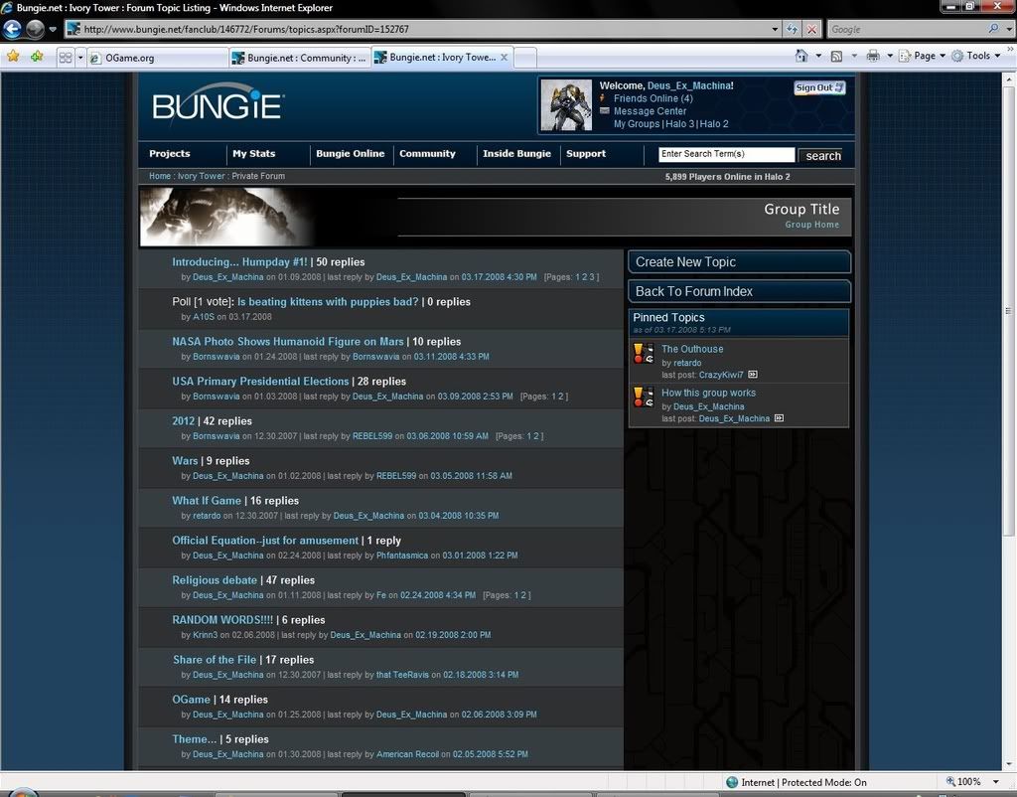
Task: Click the Sign Out button
Action: click(x=819, y=87)
